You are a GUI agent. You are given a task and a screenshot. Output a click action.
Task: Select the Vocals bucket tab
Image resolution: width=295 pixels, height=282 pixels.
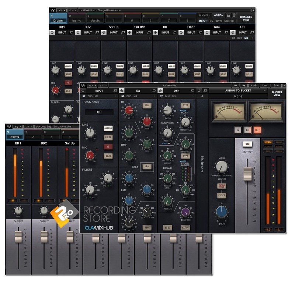coord(95,18)
